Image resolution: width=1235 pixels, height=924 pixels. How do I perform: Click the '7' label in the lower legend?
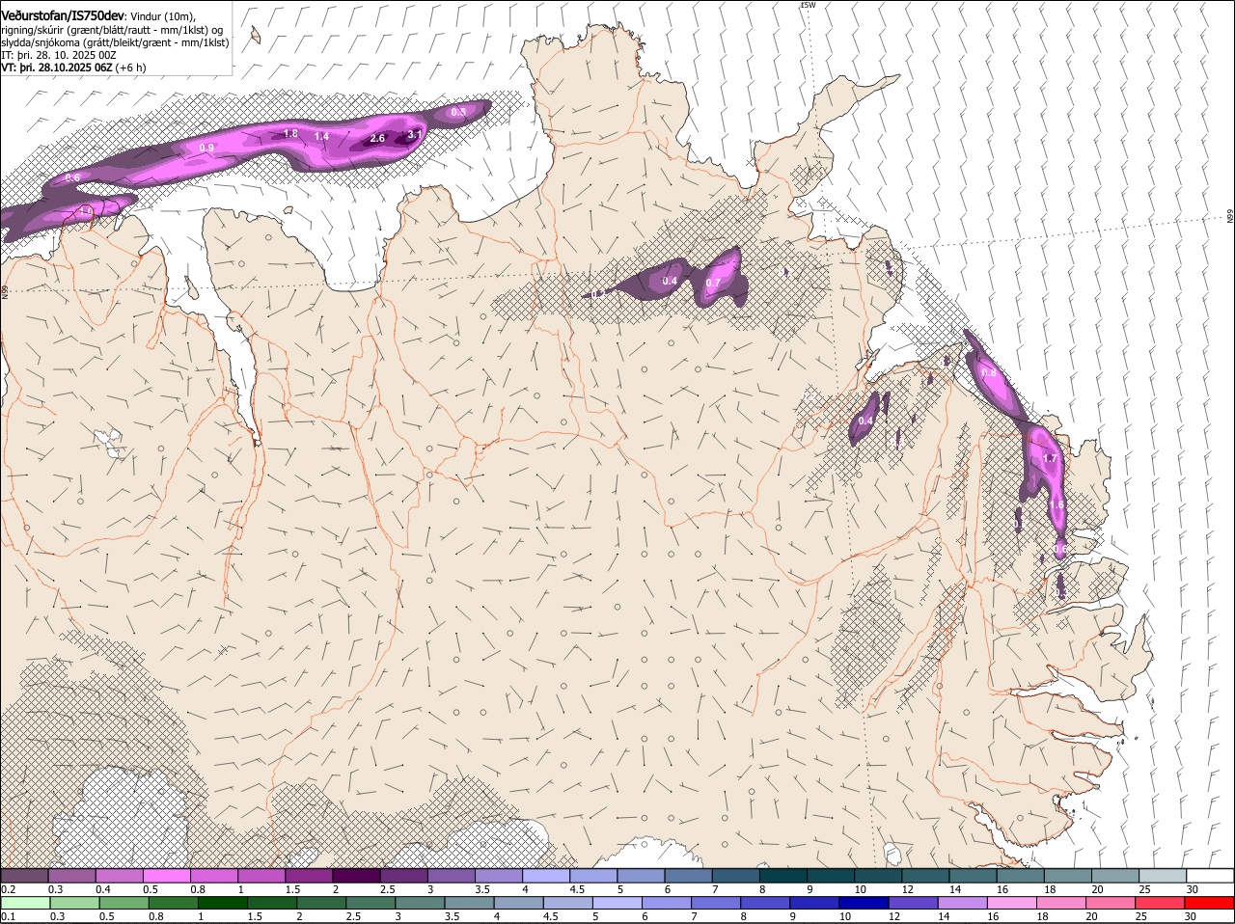697,916
